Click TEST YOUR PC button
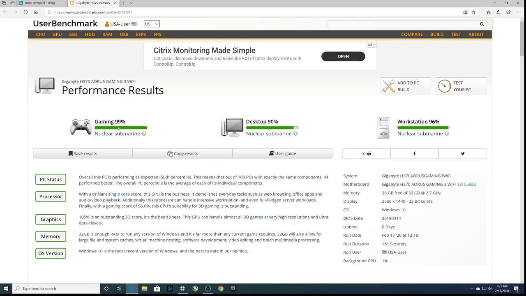526x296 pixels. coord(461,86)
